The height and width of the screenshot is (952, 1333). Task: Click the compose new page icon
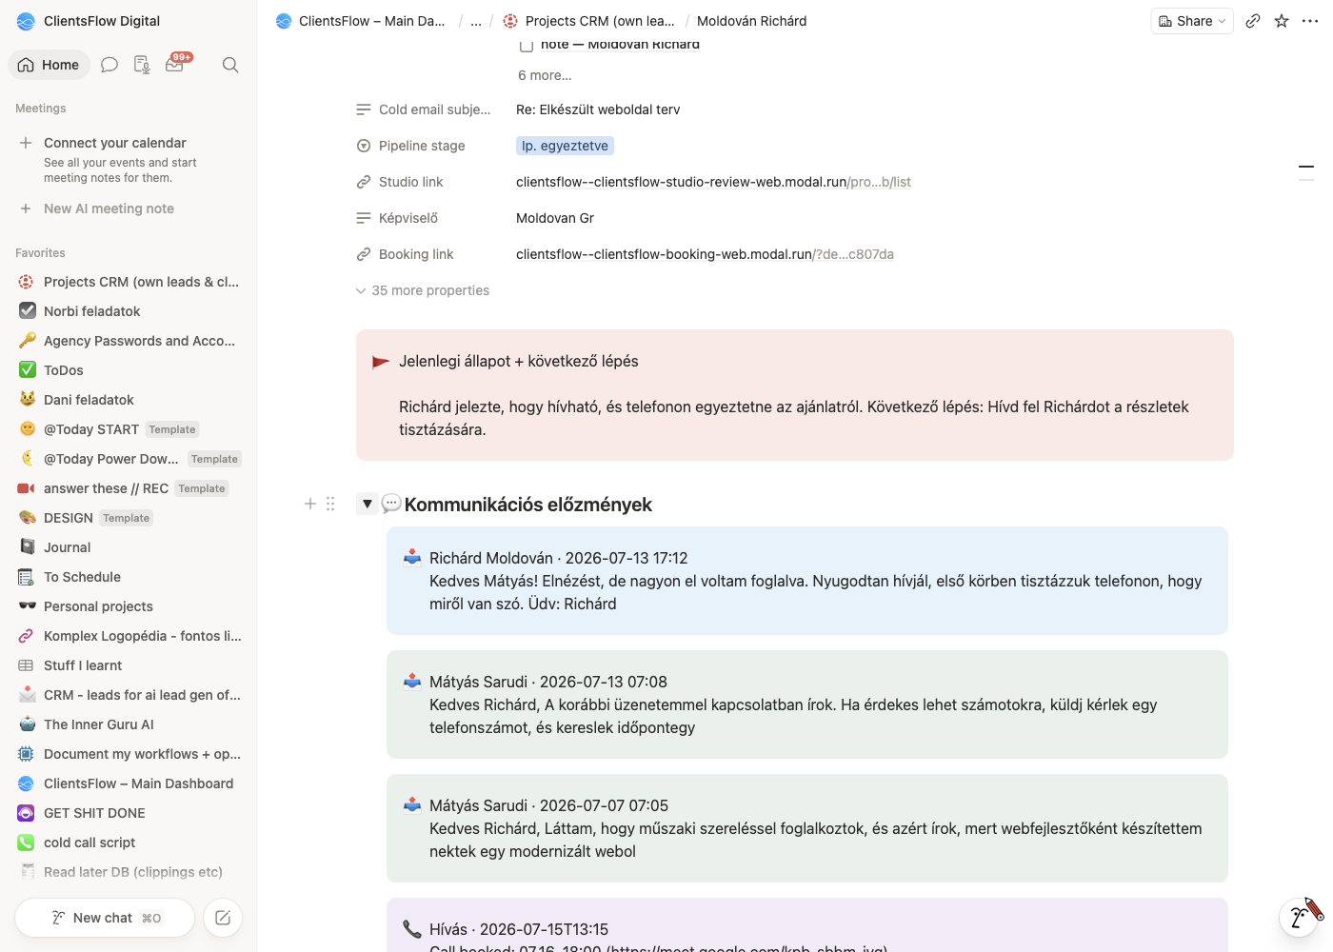[223, 918]
